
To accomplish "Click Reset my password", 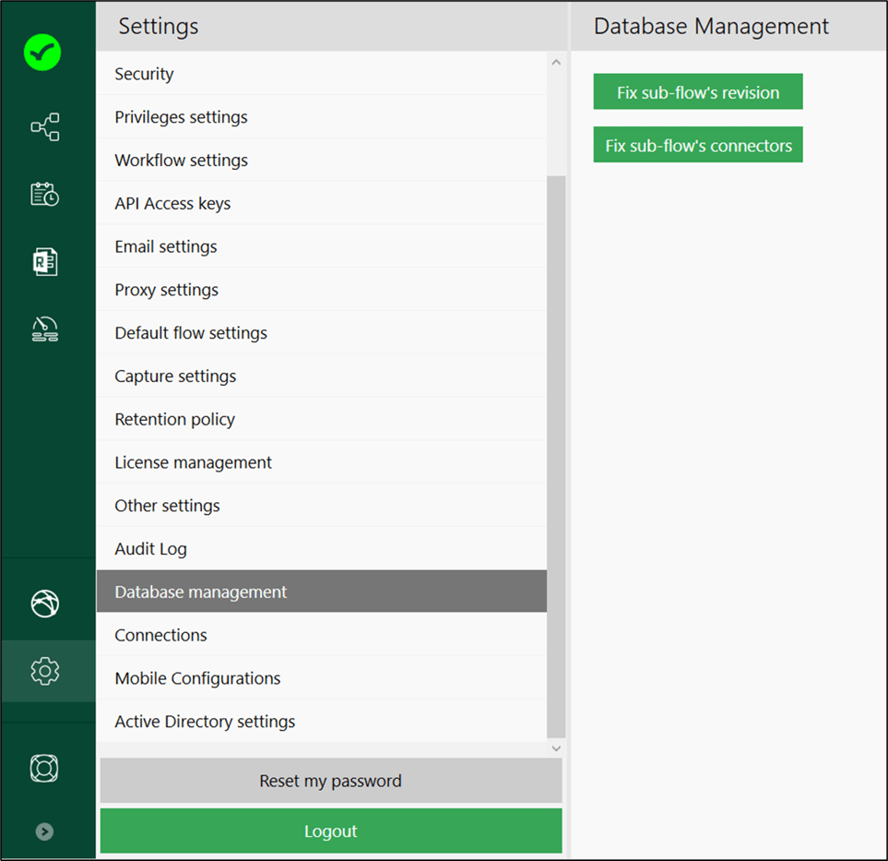I will [x=330, y=780].
